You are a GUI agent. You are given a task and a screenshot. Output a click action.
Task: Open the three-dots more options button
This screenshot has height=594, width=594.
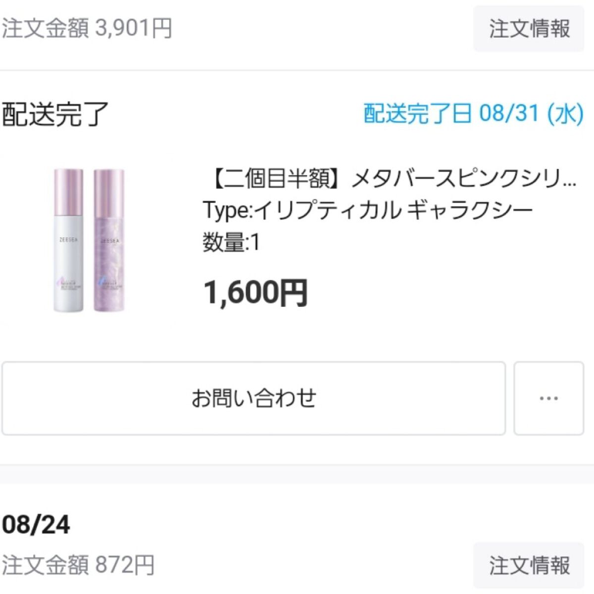click(548, 398)
